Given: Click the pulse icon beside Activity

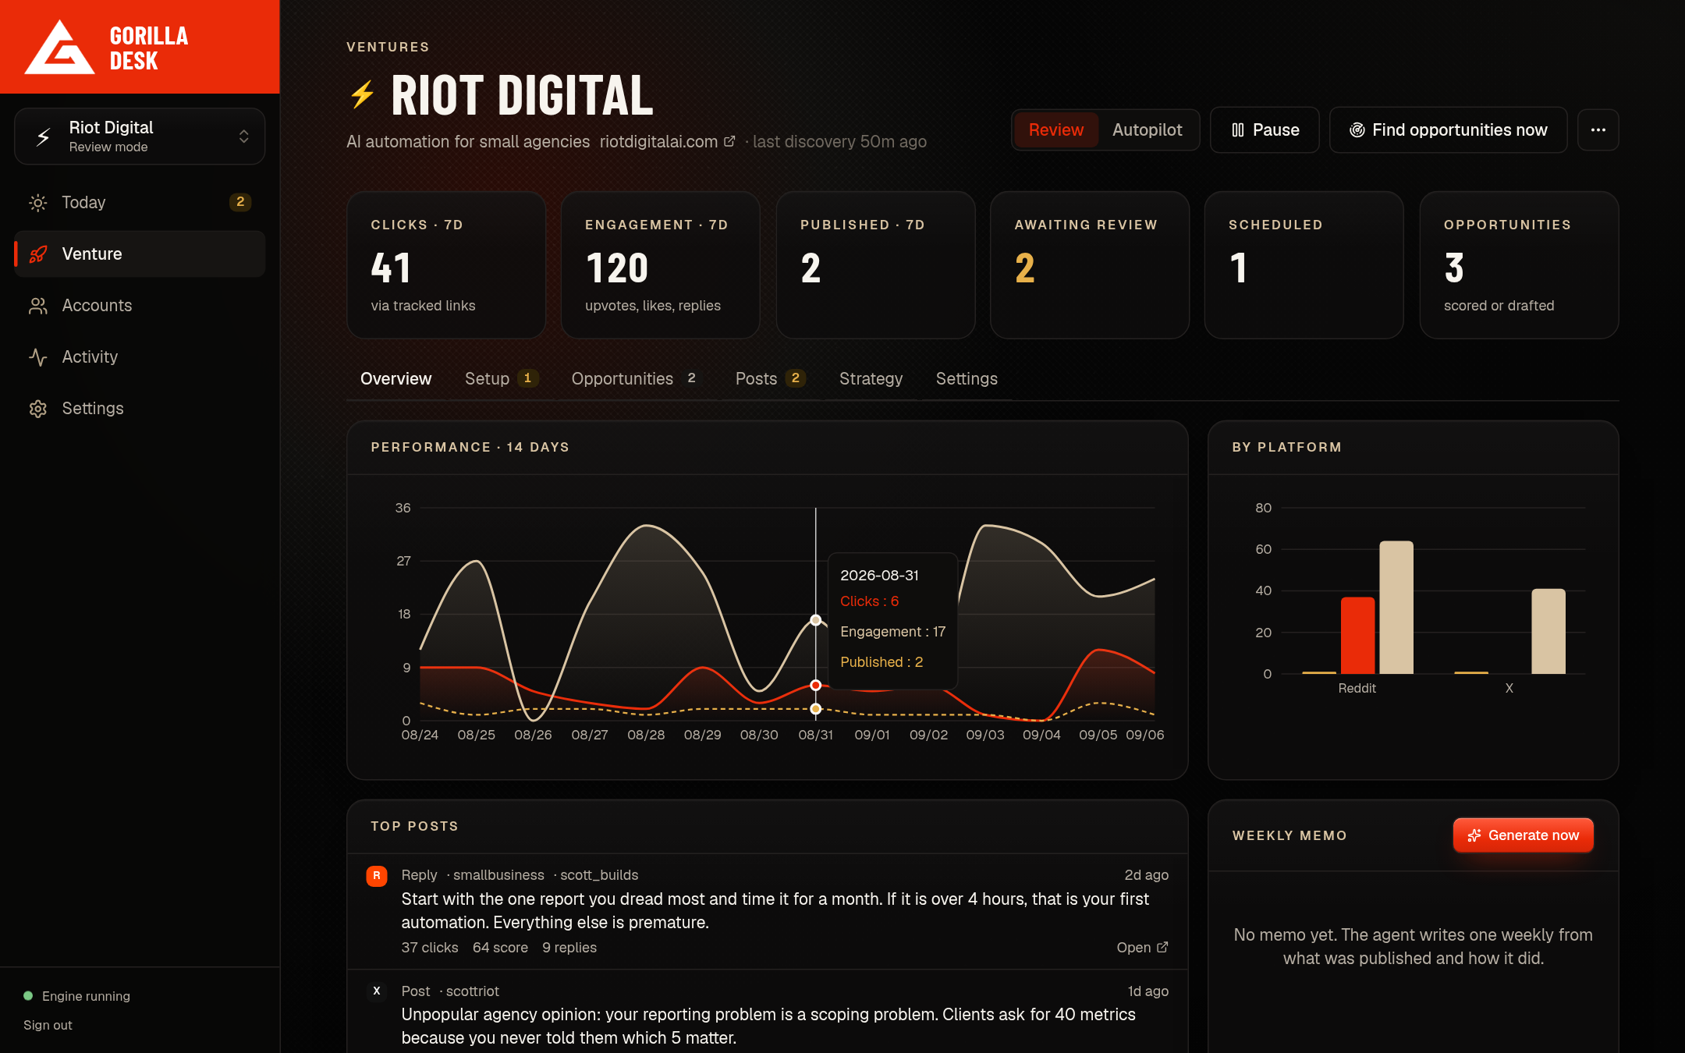Looking at the screenshot, I should [x=37, y=357].
